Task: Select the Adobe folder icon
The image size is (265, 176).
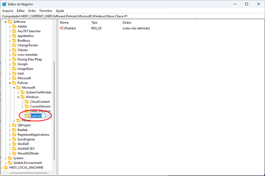Action: click(14, 26)
